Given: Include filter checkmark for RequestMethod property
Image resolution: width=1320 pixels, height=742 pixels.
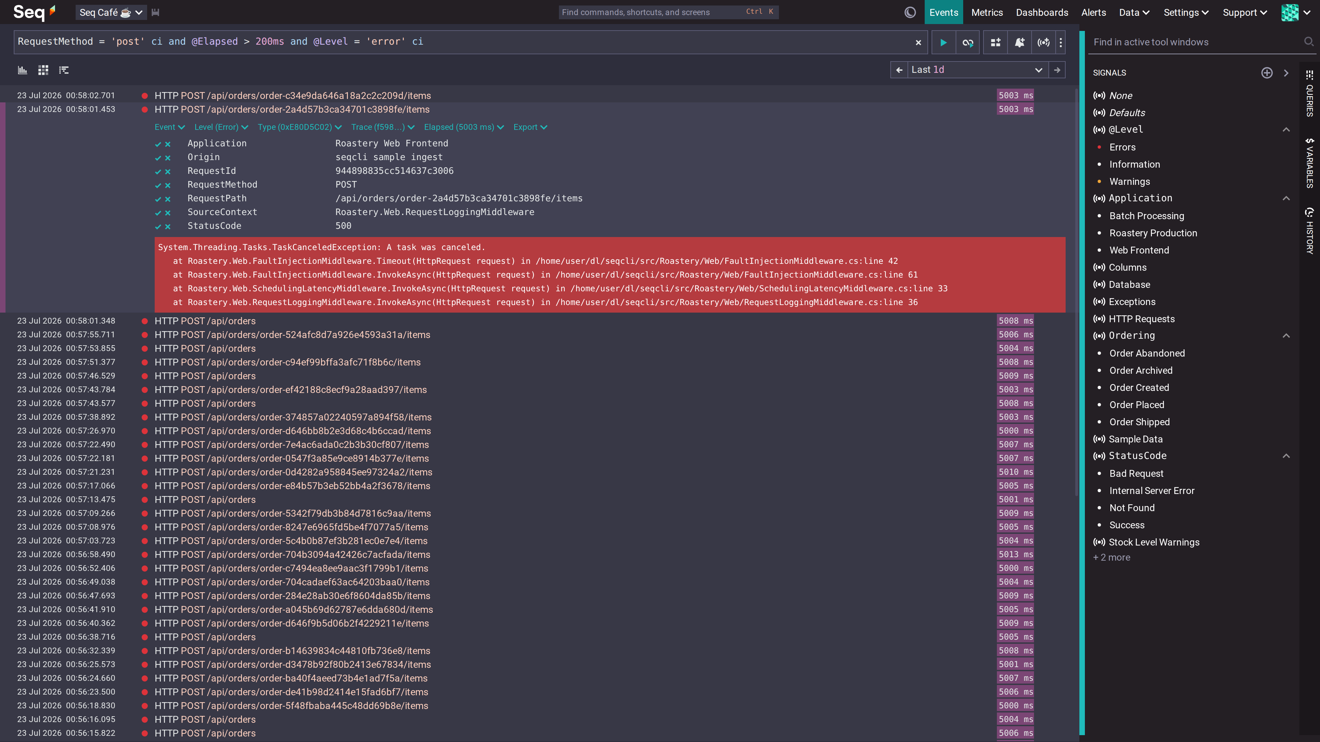Looking at the screenshot, I should click(158, 186).
